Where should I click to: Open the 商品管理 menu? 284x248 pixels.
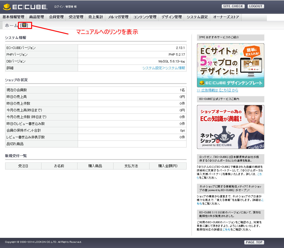coord(37,17)
